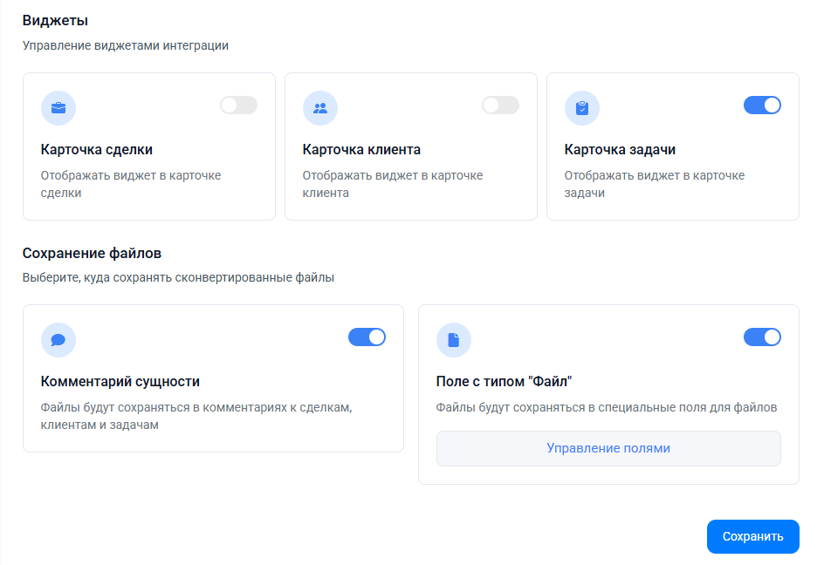Screen dimensions: 817x565
Task: Click the Карточка сделки card title
Action: click(x=96, y=150)
